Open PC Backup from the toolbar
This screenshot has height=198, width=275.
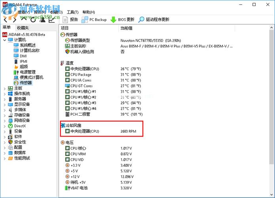[x=94, y=20]
